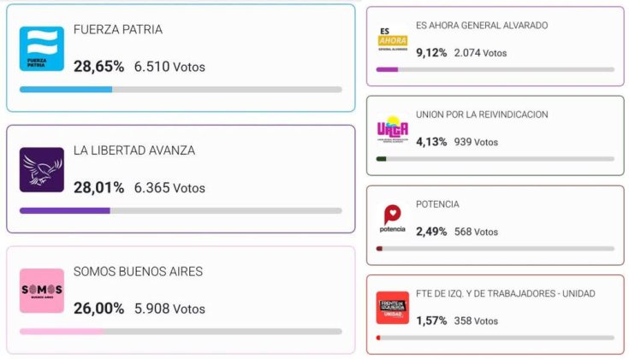Click the 28,65% percentage for Fuerza Patria

pyautogui.click(x=98, y=66)
